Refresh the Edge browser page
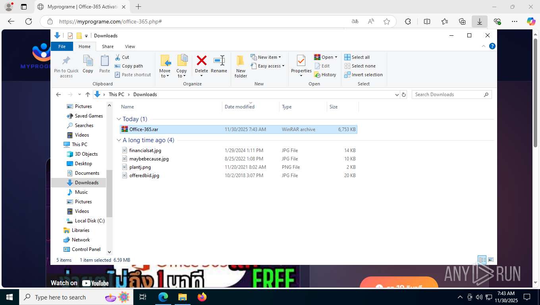540x305 pixels. click(29, 21)
